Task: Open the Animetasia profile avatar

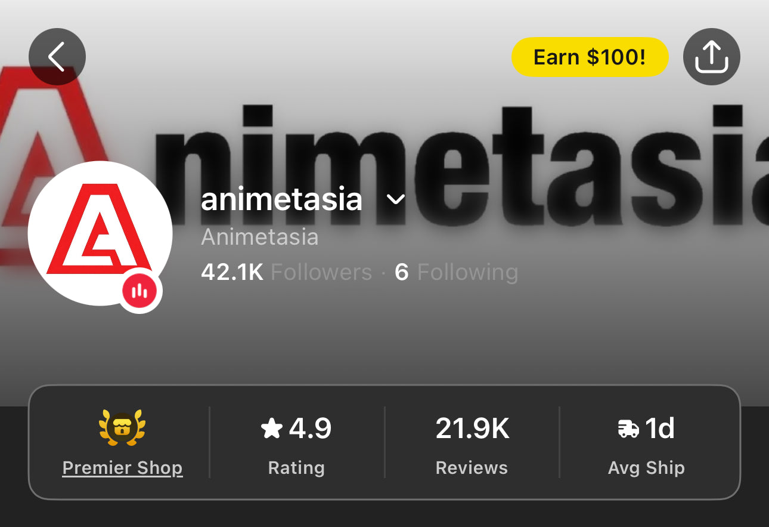Action: point(100,233)
